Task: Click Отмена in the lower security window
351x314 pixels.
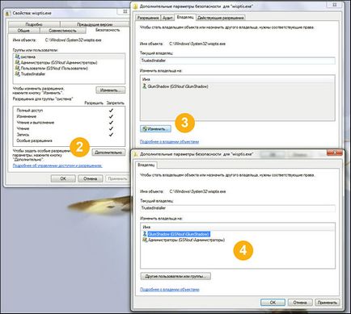Action: 300,303
